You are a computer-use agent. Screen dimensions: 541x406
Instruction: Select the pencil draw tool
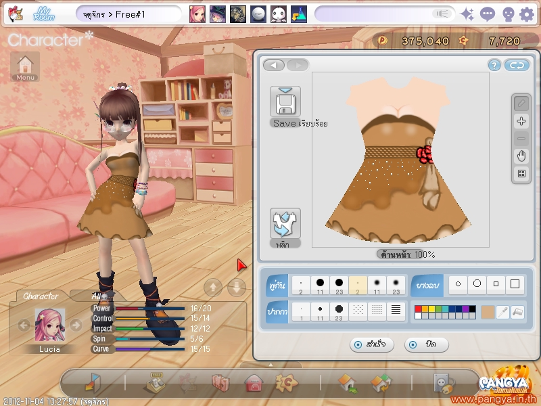521,104
